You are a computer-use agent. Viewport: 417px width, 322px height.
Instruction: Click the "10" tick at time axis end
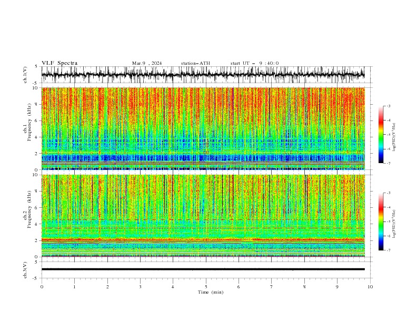(370, 287)
